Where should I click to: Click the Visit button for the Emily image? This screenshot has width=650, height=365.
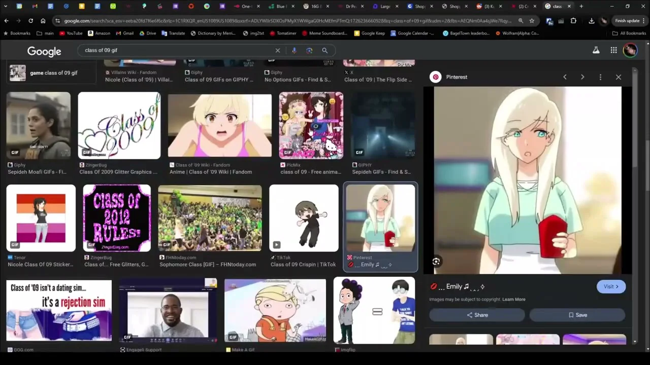pos(611,286)
